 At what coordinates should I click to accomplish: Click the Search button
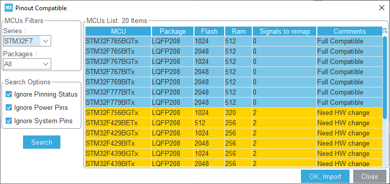(41, 142)
